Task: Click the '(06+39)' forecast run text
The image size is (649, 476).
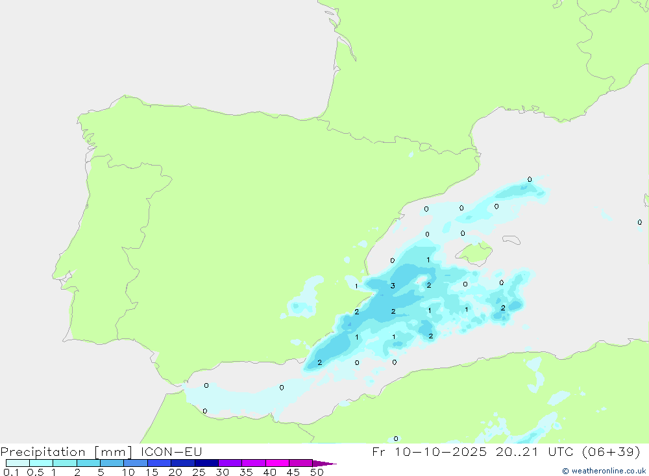Action: click(x=611, y=451)
